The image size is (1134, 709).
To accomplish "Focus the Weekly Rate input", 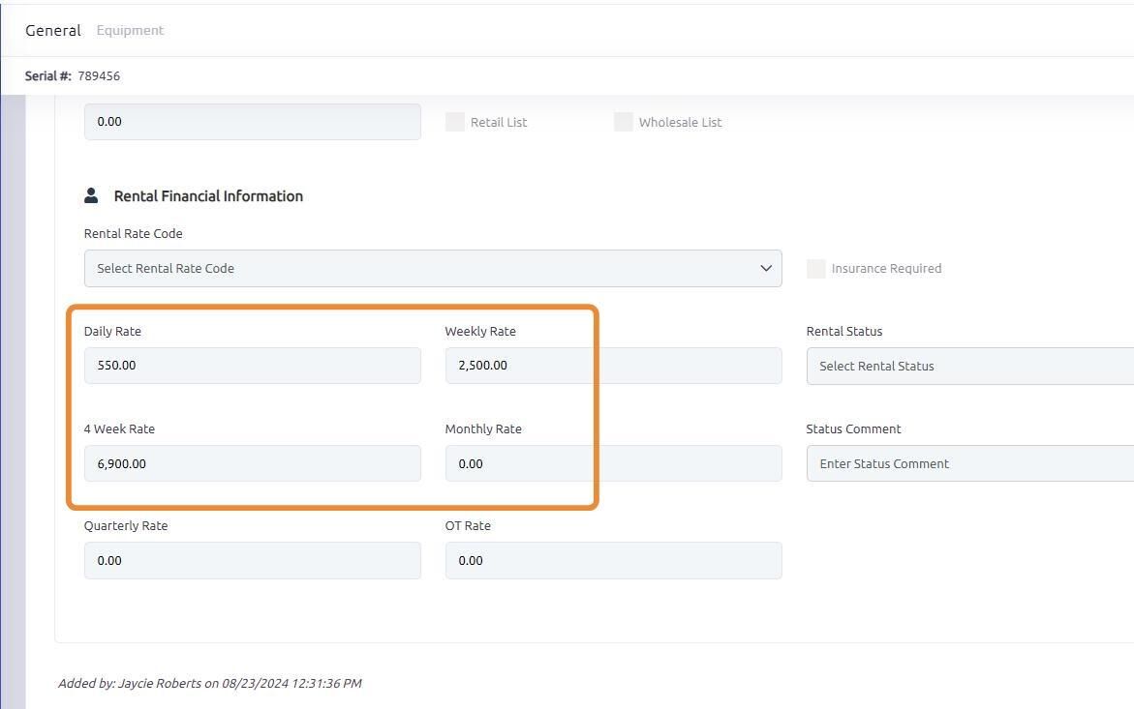I will point(612,366).
